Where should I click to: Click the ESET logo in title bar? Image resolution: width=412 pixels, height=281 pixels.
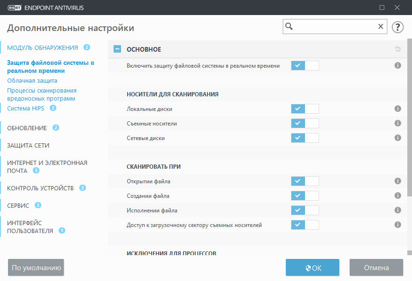15,8
